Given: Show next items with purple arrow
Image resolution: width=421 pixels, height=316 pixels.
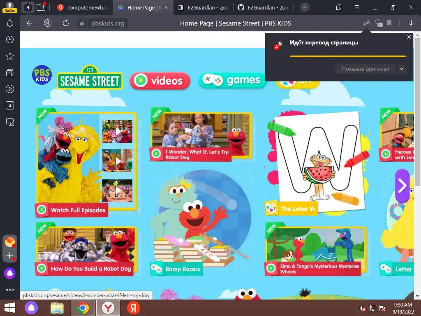Looking at the screenshot, I should pyautogui.click(x=402, y=186).
